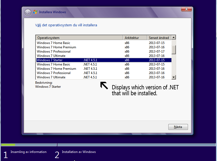The width and height of the screenshot is (217, 161).
Task: Click the 2013-07-17 date cell
Action: [x=157, y=52]
